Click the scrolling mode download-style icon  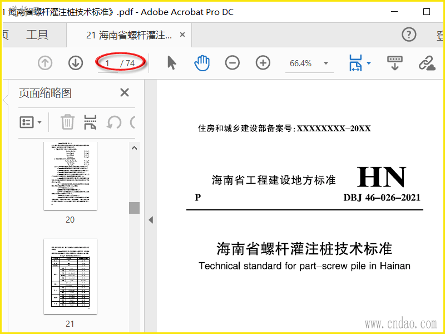point(395,63)
